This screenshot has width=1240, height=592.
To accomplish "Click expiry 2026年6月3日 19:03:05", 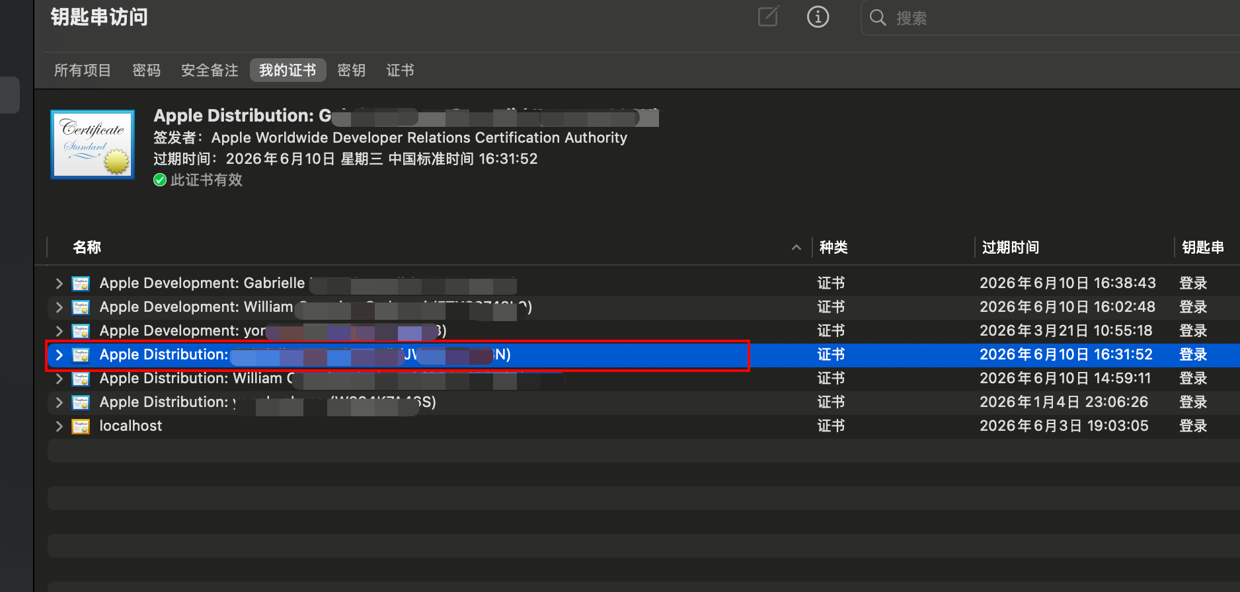I will [x=1064, y=425].
